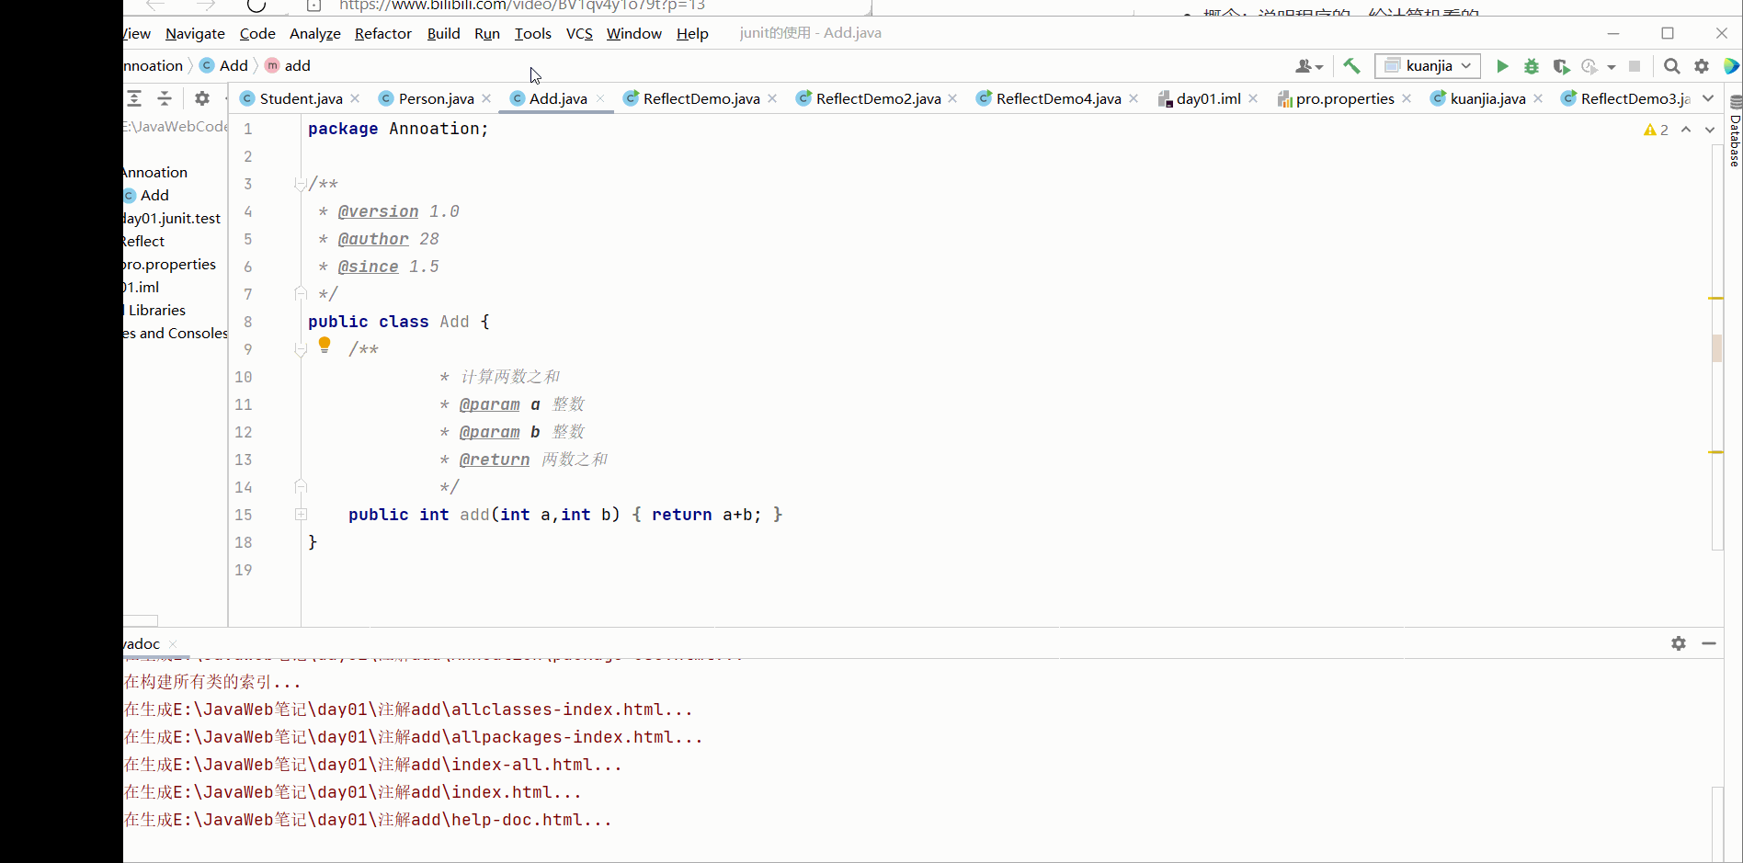This screenshot has height=863, width=1743.
Task: Open the Navigate menu
Action: coord(195,33)
